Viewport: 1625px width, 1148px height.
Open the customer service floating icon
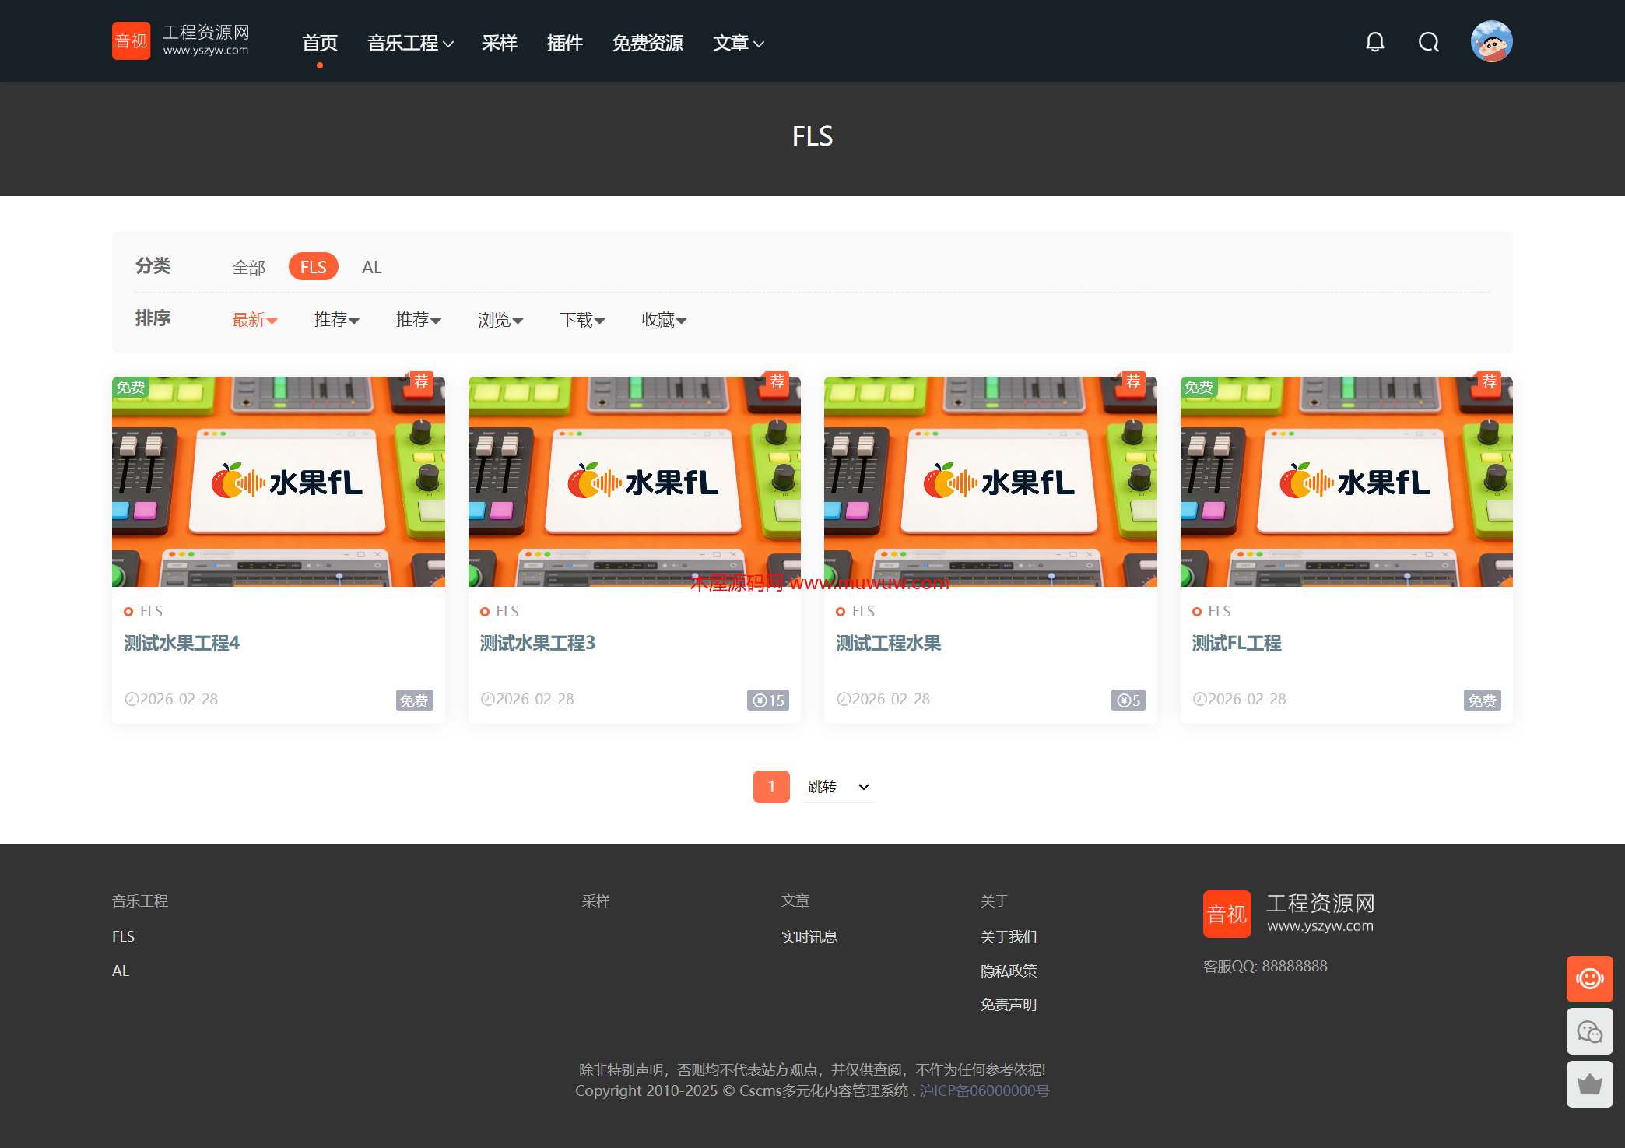1589,978
